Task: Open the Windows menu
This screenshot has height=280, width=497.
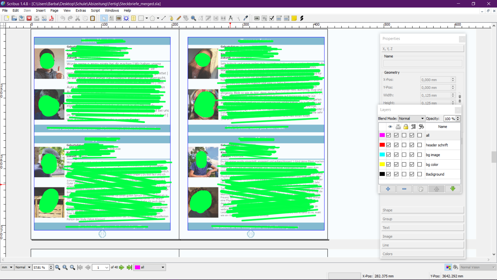Action: (x=112, y=10)
